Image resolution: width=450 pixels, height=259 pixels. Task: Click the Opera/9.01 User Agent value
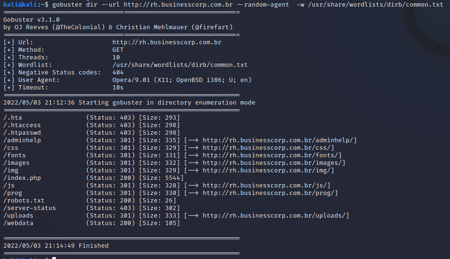pos(182,80)
